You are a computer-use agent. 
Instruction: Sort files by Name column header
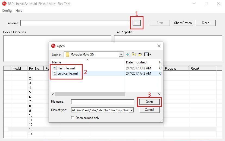87,62
